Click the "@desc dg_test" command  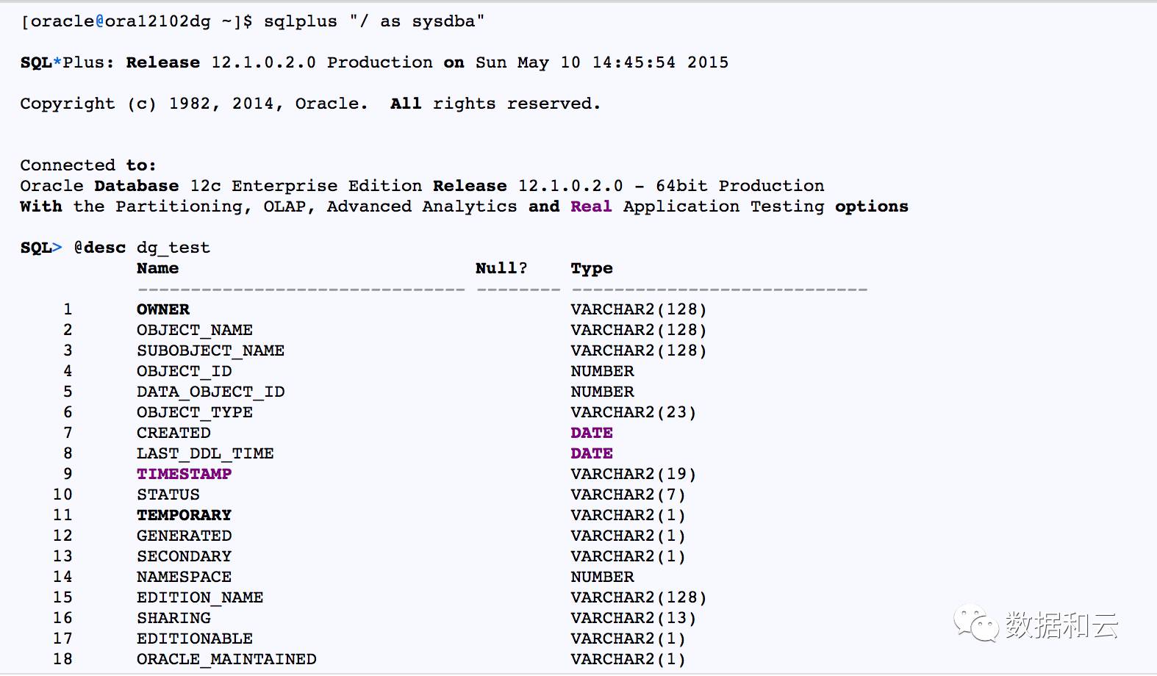pyautogui.click(x=142, y=248)
